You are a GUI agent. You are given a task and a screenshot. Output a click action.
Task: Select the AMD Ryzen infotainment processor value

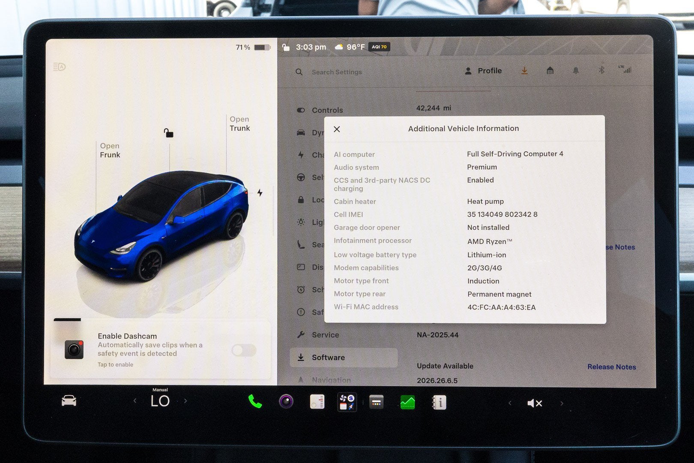pos(490,241)
